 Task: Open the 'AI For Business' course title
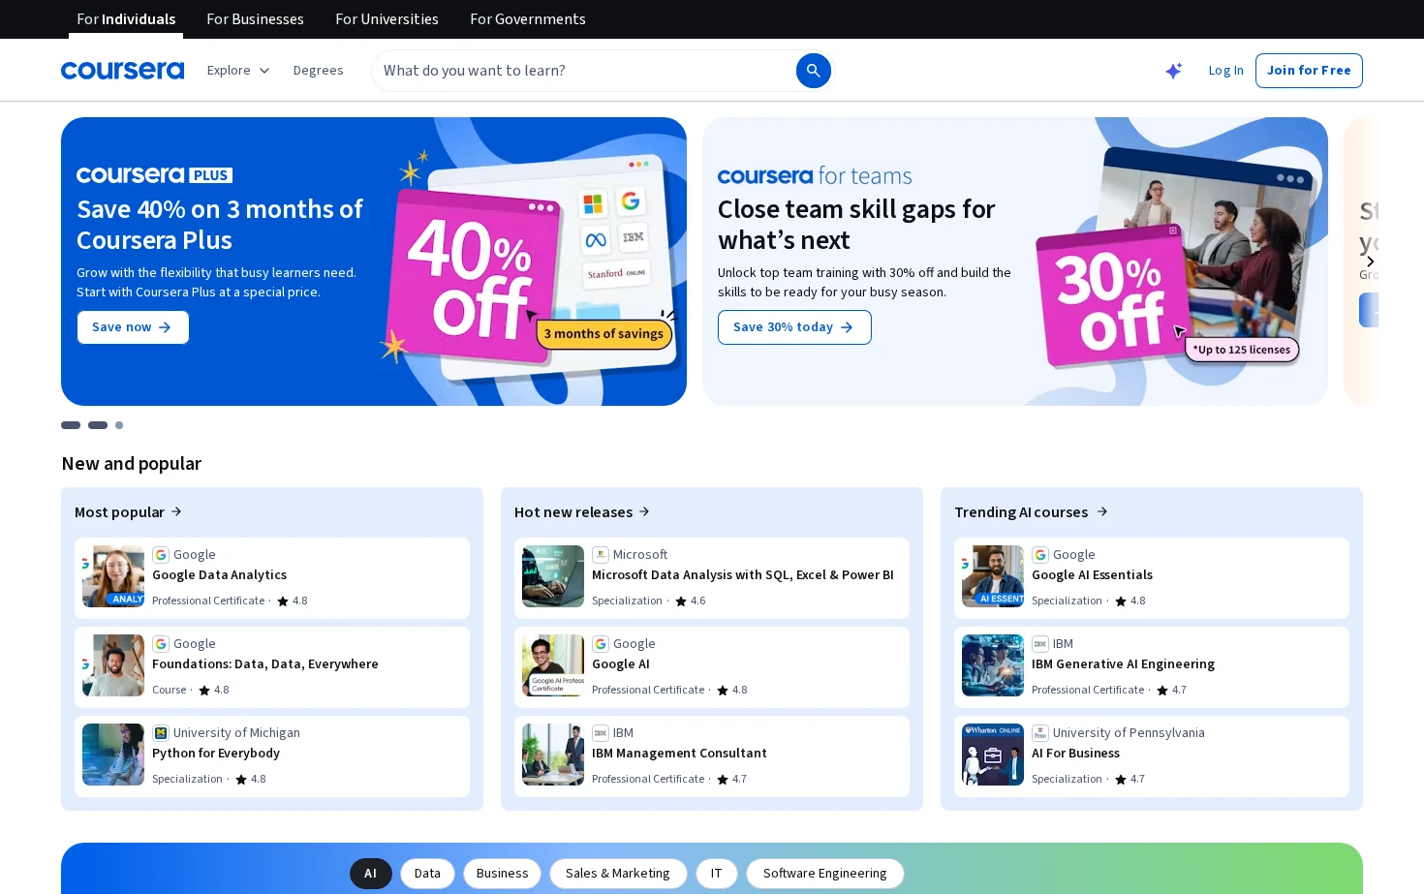(1075, 754)
